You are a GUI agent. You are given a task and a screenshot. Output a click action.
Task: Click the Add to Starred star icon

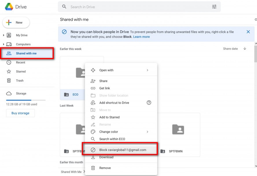click(x=93, y=117)
